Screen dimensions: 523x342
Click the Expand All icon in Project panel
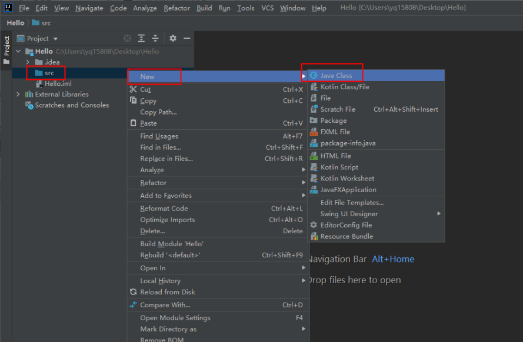pyautogui.click(x=141, y=38)
